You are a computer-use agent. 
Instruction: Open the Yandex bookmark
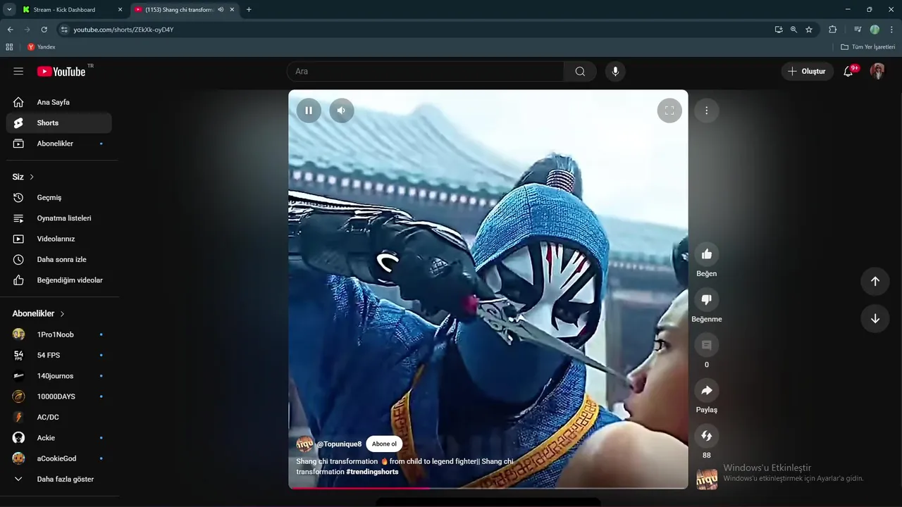(x=41, y=47)
